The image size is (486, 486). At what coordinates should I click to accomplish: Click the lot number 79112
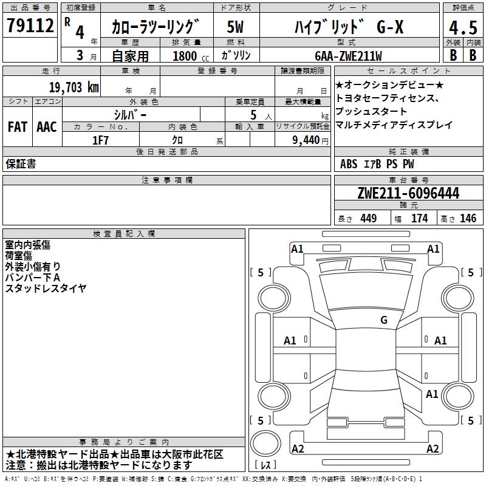30,26
